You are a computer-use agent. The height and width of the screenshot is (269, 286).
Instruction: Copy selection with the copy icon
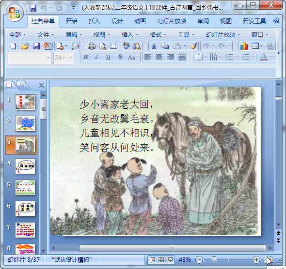[x=165, y=46]
